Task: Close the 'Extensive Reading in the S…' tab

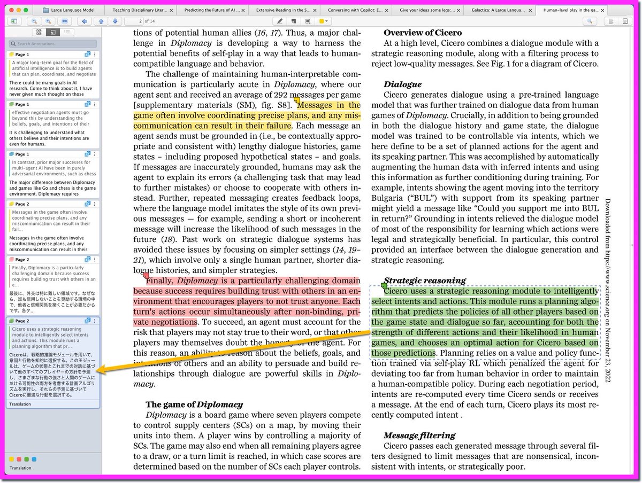Action: (x=315, y=10)
